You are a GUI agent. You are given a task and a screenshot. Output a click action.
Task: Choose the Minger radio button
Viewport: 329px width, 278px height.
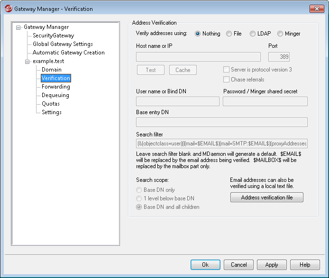[280, 34]
